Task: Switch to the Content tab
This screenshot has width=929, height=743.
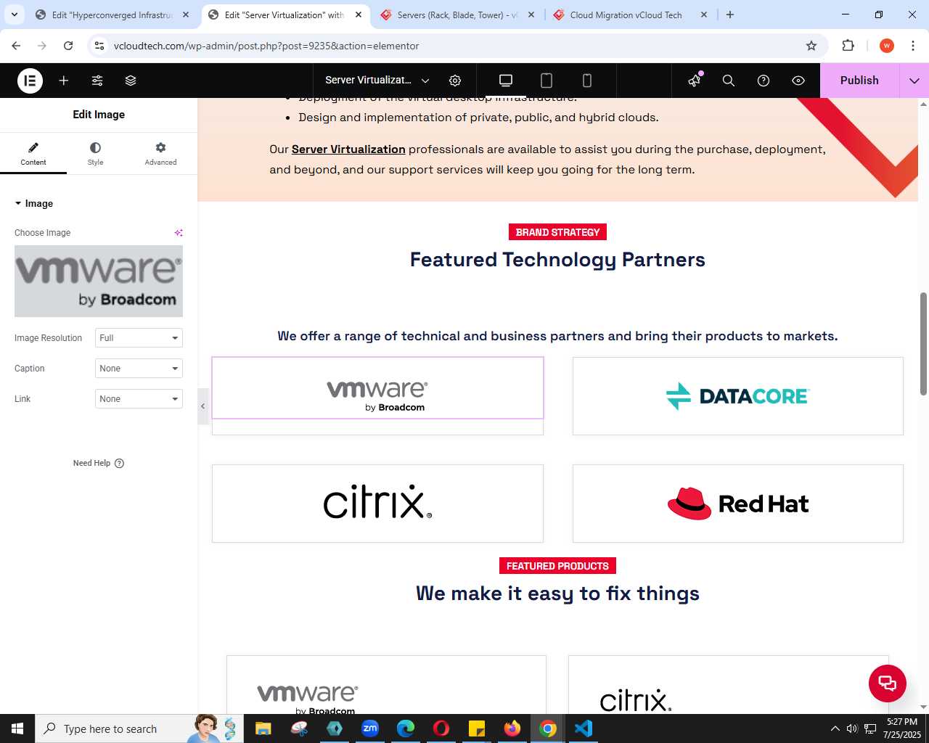Action: point(33,153)
